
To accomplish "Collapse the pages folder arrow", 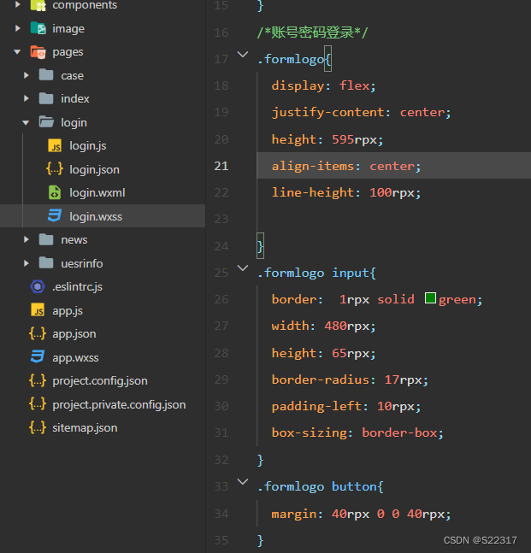I will coord(17,52).
